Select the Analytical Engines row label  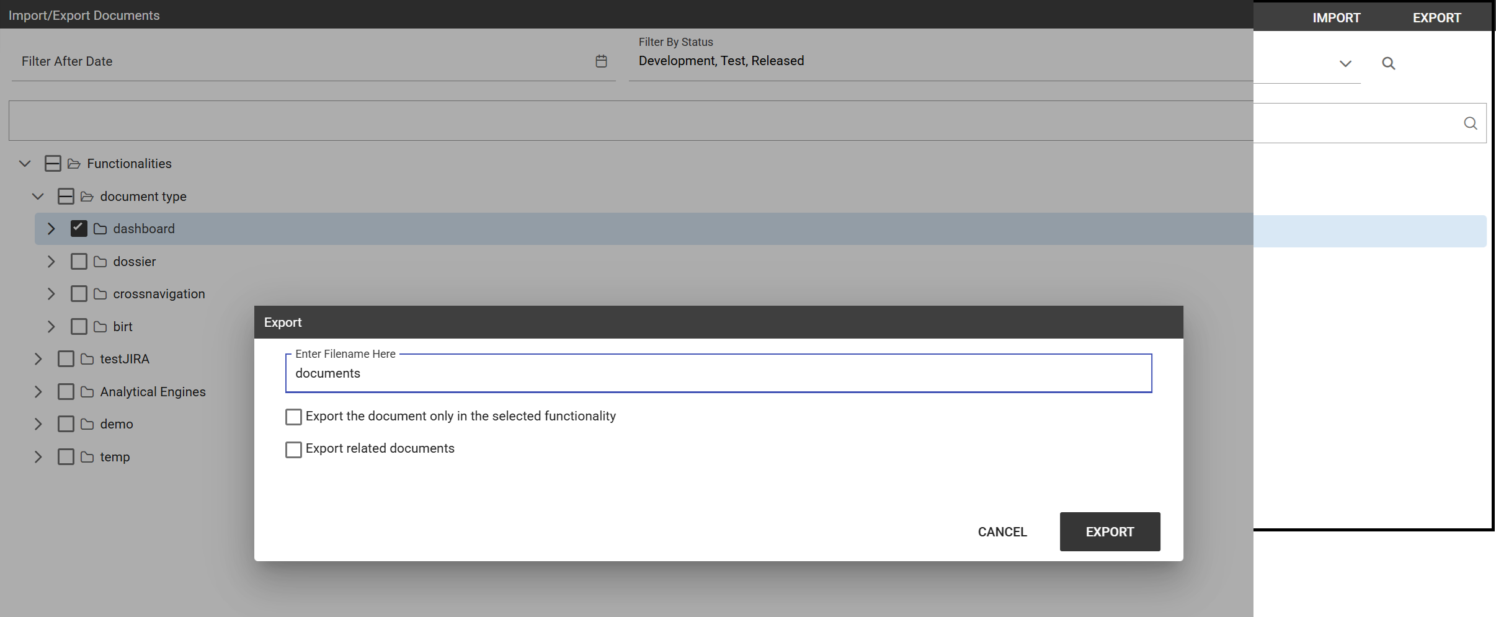coord(153,392)
